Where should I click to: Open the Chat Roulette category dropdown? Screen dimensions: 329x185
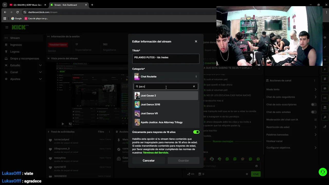pos(166,77)
